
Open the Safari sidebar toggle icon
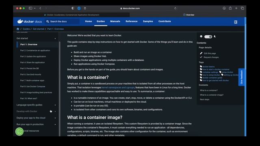[x=30, y=8]
